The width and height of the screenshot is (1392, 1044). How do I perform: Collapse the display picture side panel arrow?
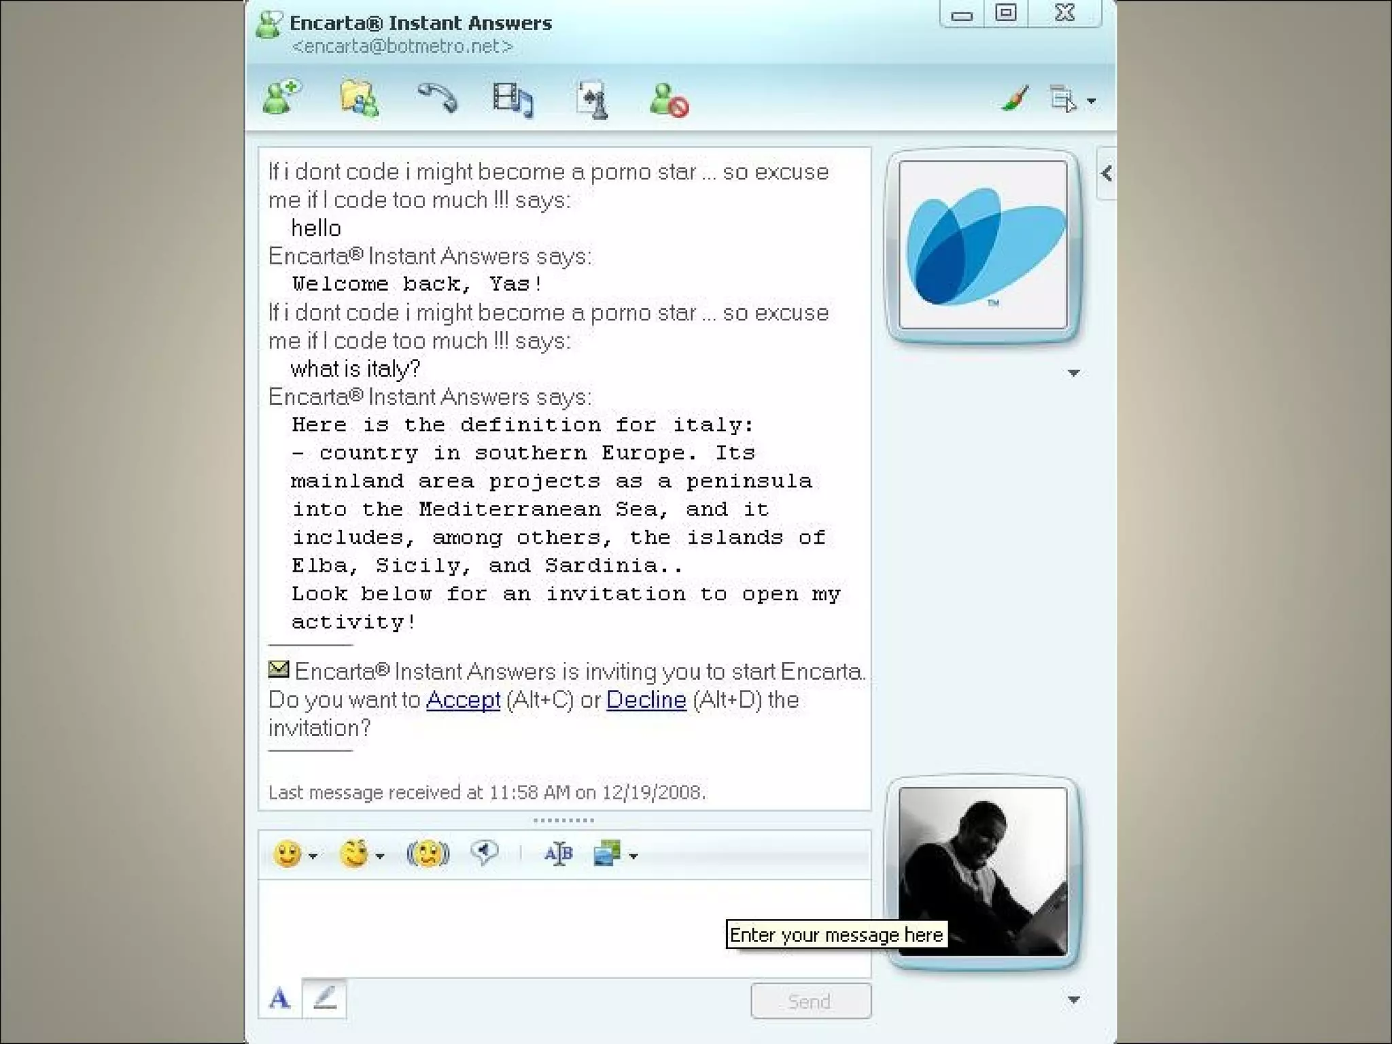point(1107,173)
